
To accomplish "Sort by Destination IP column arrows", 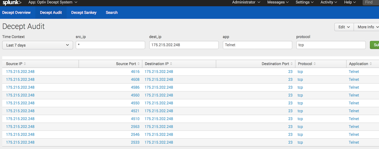I will pos(171,64).
